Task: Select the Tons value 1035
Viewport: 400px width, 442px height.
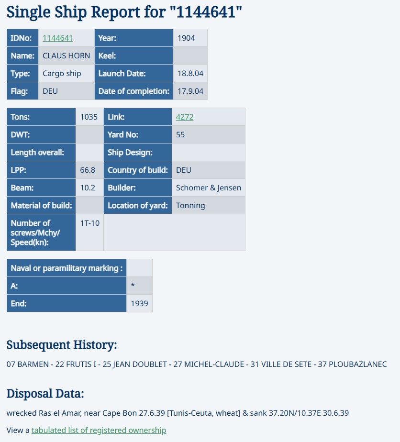Action: coord(89,117)
